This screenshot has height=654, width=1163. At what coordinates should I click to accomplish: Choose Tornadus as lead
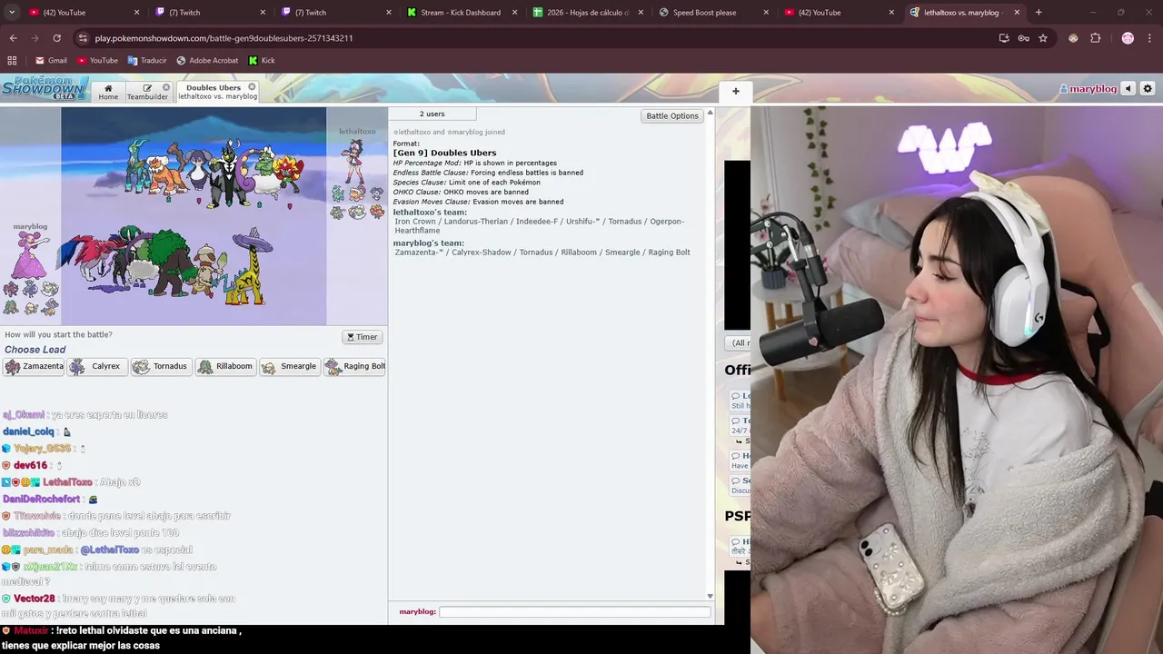pyautogui.click(x=161, y=366)
